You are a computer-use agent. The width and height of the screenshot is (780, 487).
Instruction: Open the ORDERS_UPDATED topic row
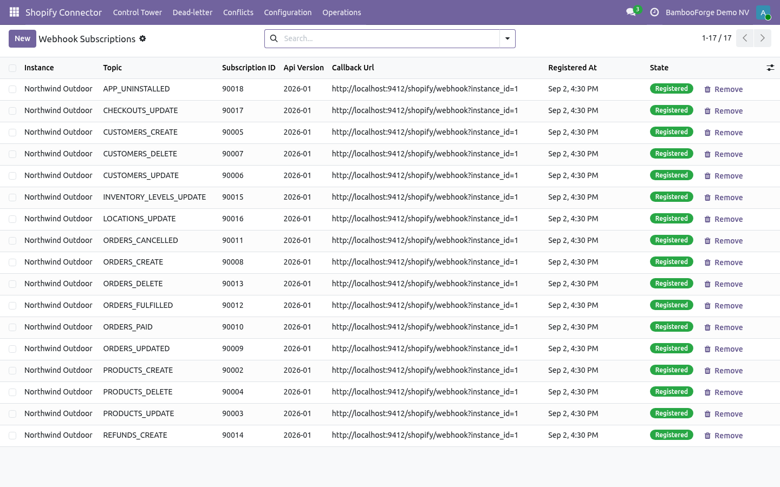point(136,348)
